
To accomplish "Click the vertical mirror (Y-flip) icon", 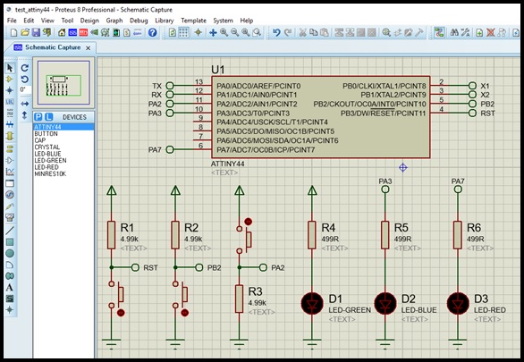I will (25, 115).
